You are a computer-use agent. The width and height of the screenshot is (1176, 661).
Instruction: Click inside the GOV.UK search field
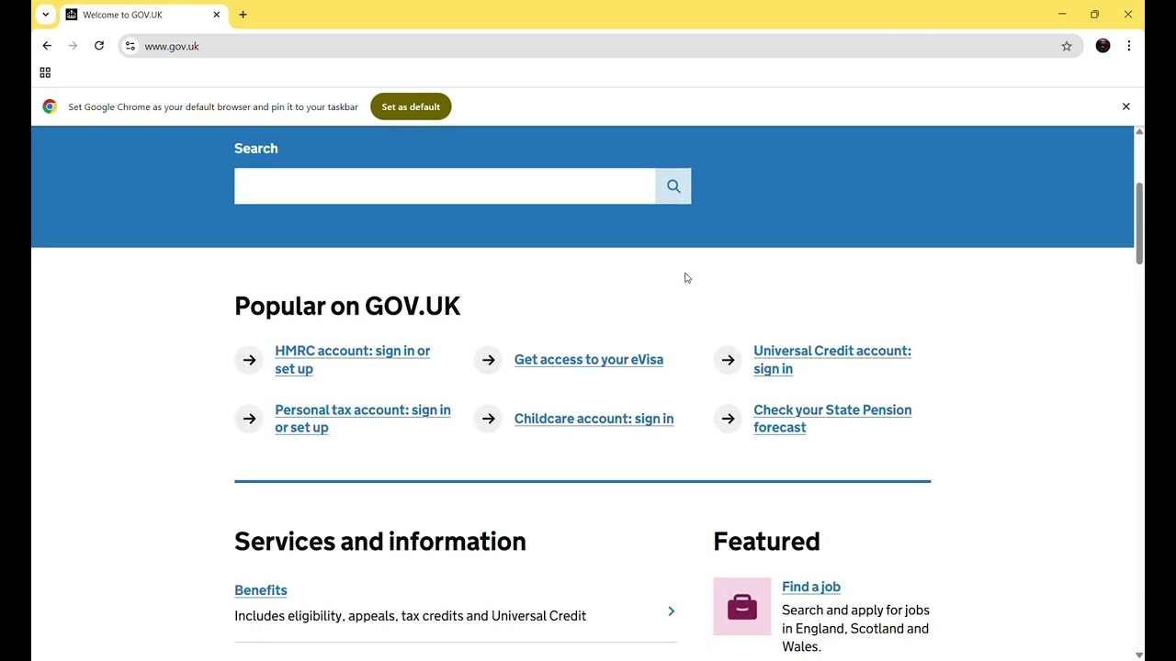(x=445, y=186)
